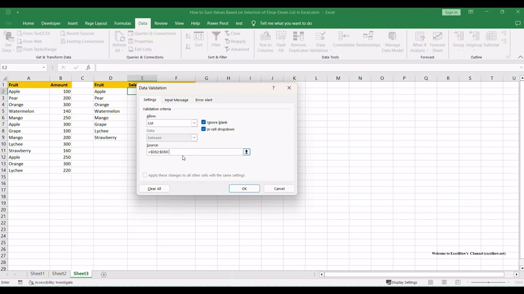Click Display Settings in status bar

pos(402,282)
